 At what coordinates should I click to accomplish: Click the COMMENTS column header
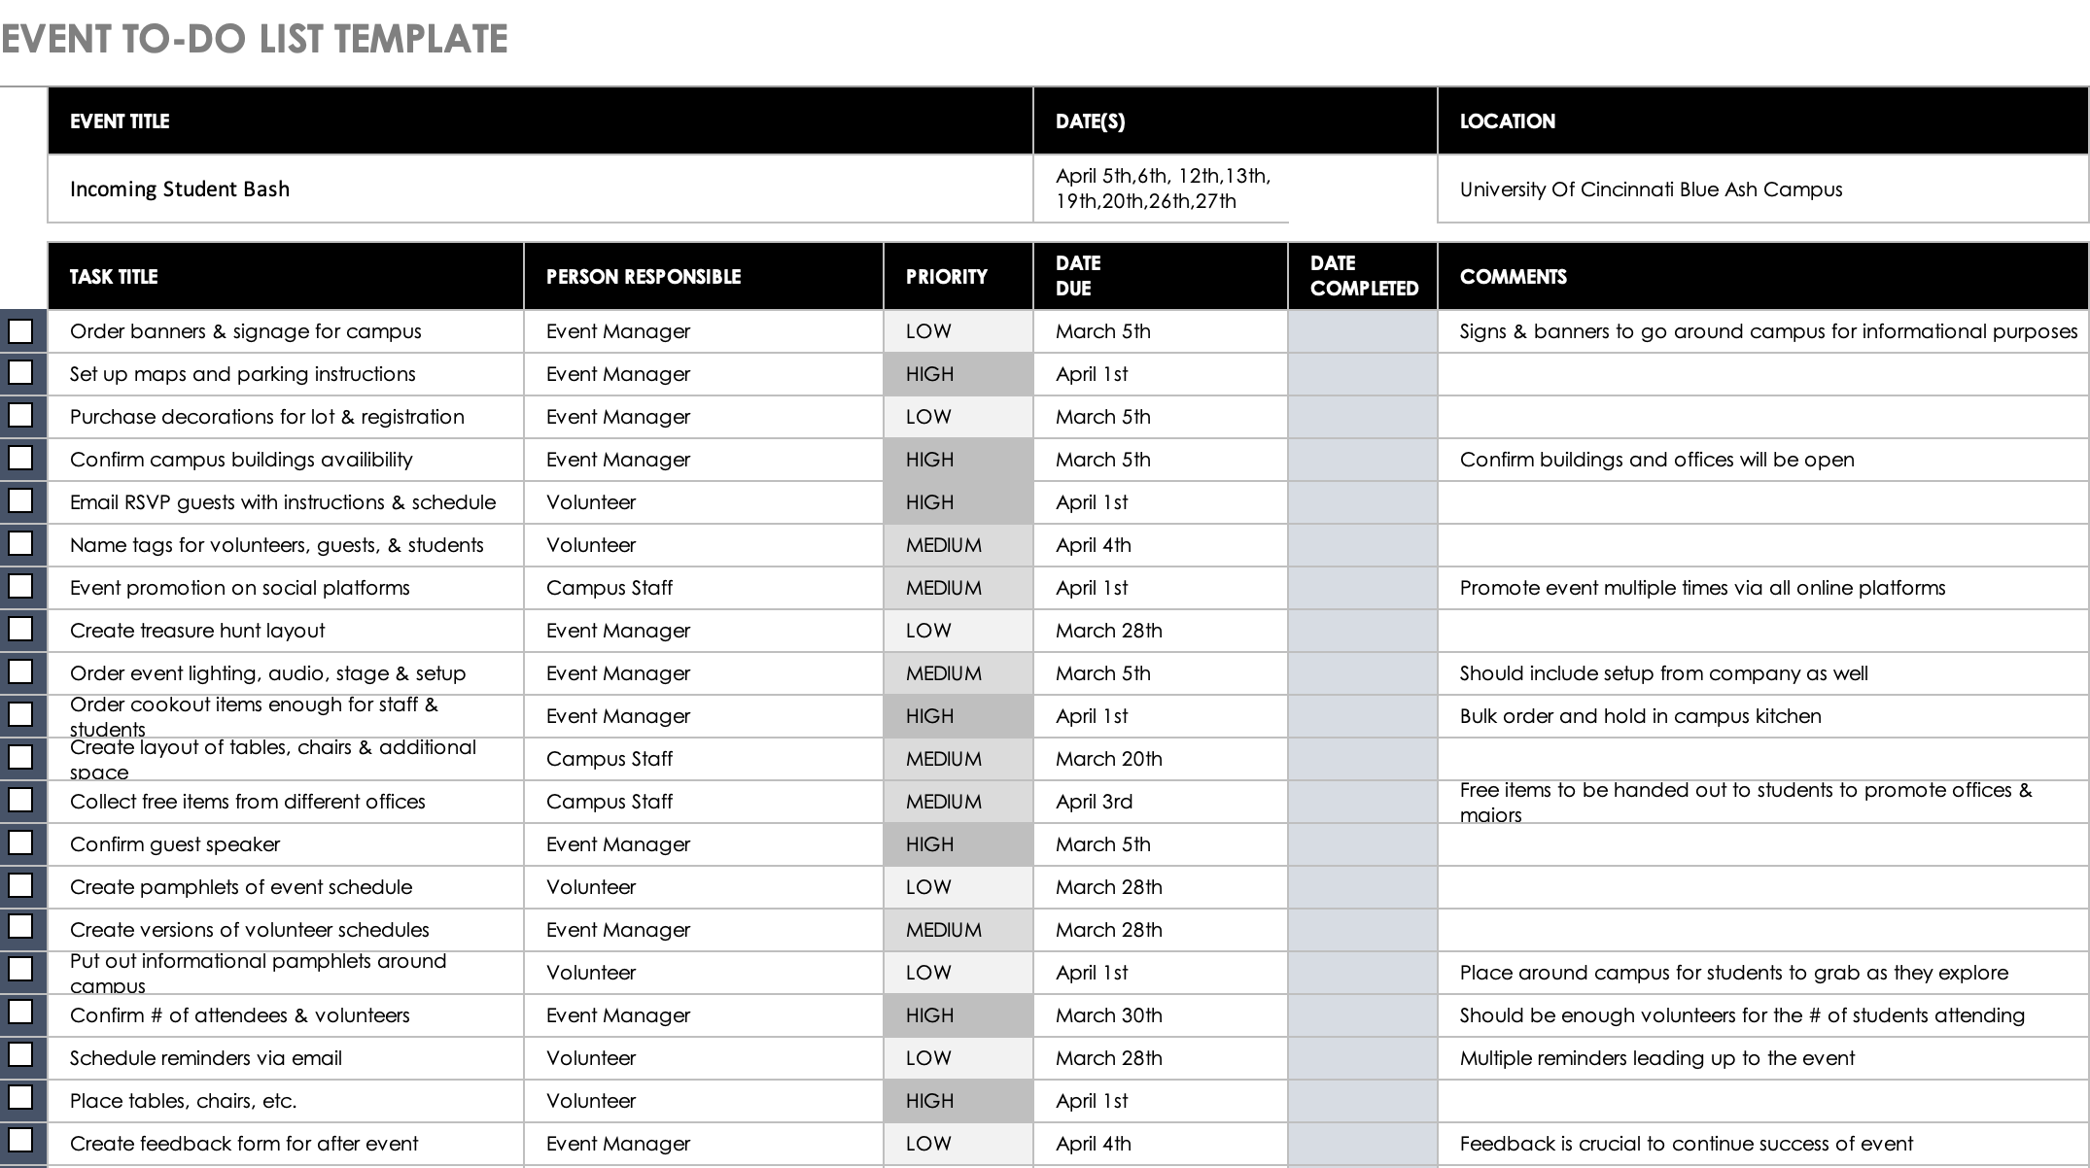point(1762,276)
